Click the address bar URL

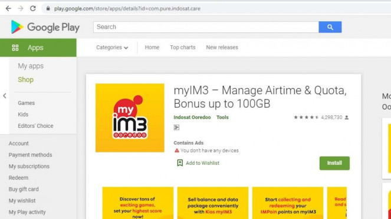[127, 8]
